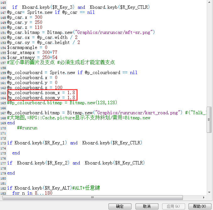Click the zoom_y = 1.8 line
Screen dimensions: 213x210
pos(41,98)
